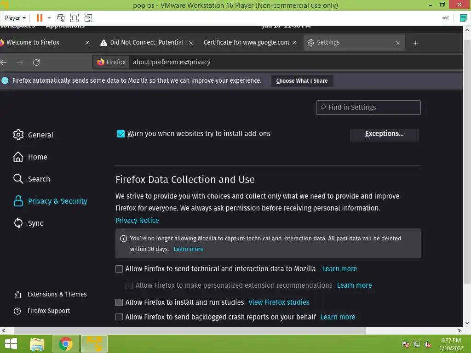Open a new Firefox tab
Viewport: 471px width, 353px height.
coord(415,43)
